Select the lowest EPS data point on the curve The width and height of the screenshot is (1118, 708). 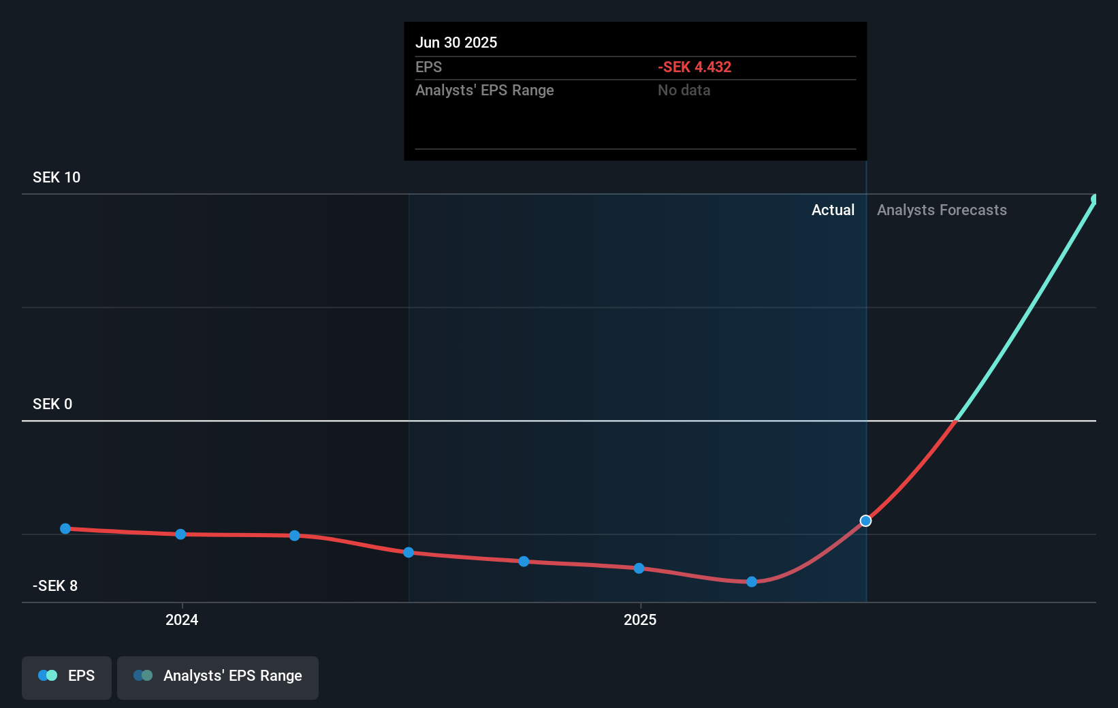click(x=751, y=581)
